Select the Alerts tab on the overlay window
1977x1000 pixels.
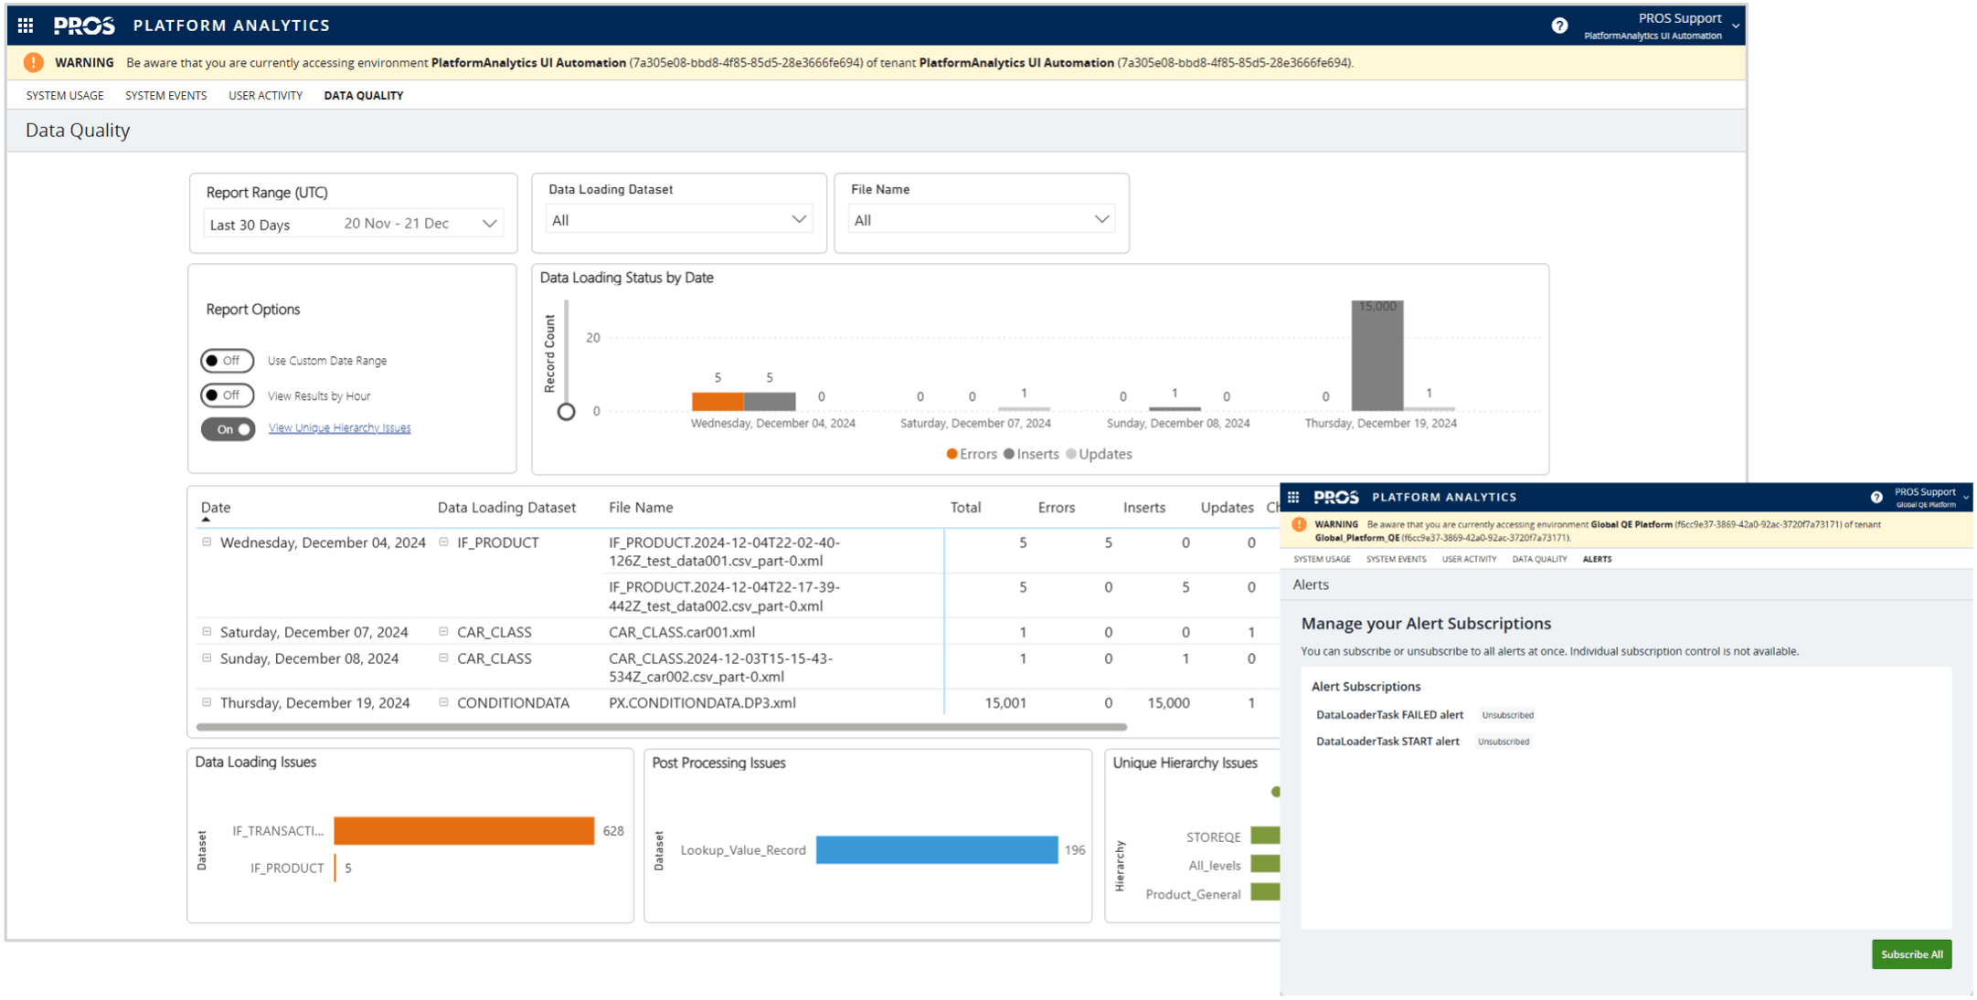(1597, 559)
